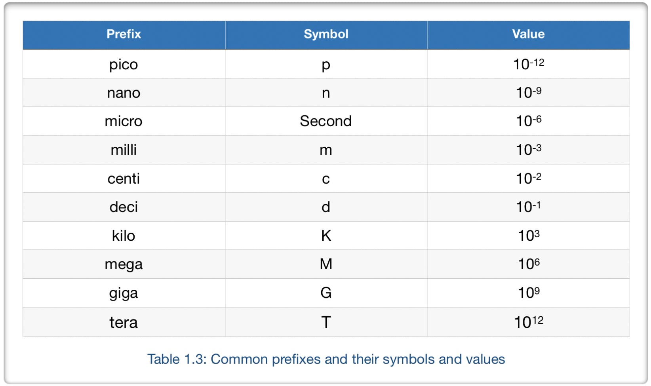Image resolution: width=651 pixels, height=386 pixels.
Task: Click the micro prefix cell
Action: pyautogui.click(x=124, y=121)
